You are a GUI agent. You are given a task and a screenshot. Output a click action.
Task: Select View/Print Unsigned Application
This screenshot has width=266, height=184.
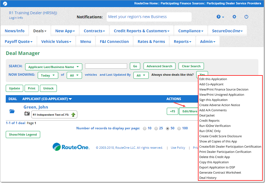[221, 95]
